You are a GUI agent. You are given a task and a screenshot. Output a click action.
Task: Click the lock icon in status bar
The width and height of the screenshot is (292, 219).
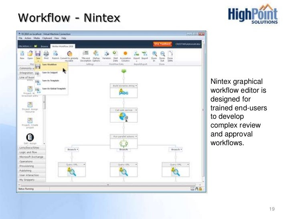coord(200,189)
